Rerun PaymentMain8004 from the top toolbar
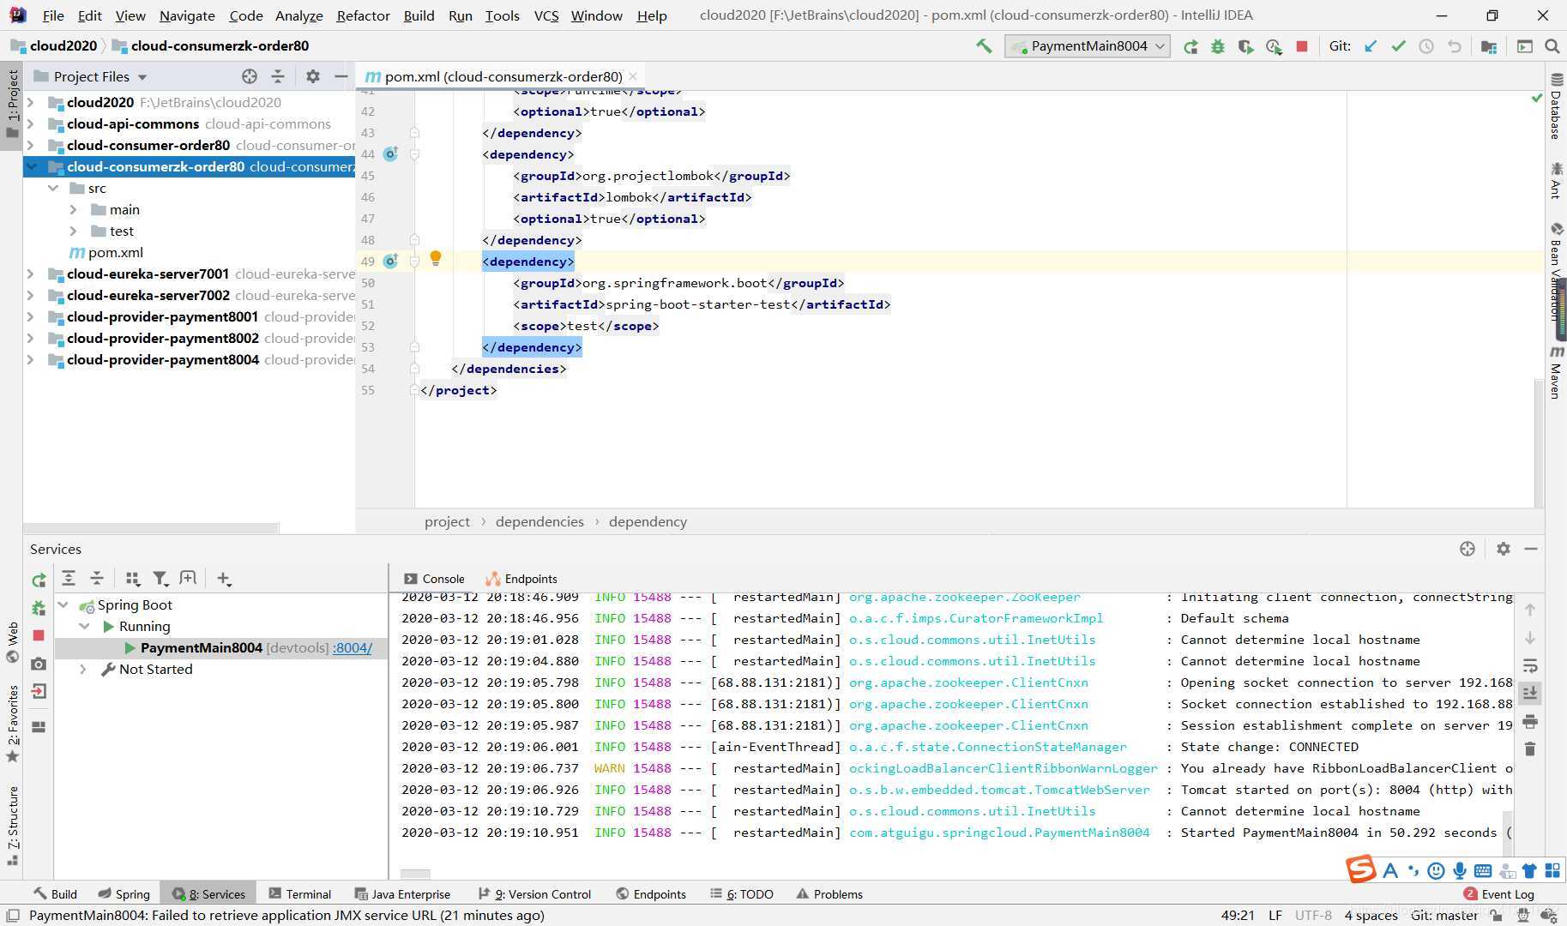The image size is (1567, 926). pyautogui.click(x=1190, y=46)
